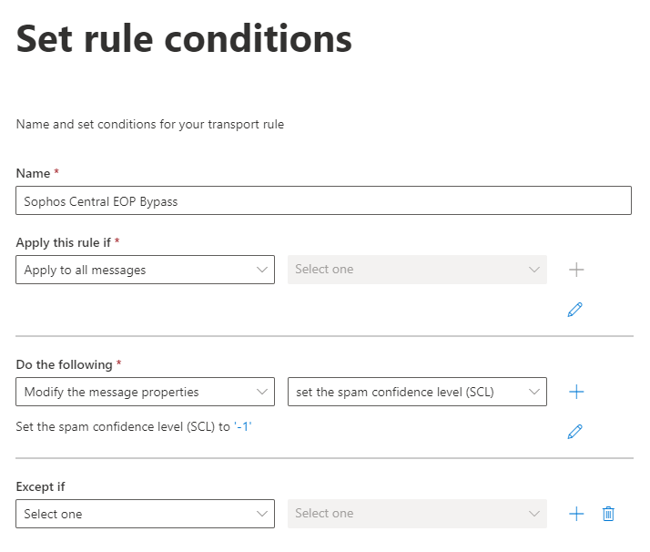Add another action in Do the following row

[x=575, y=392]
